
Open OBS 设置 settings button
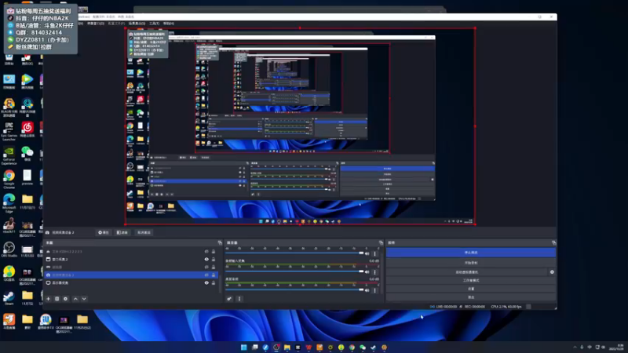pyautogui.click(x=470, y=289)
